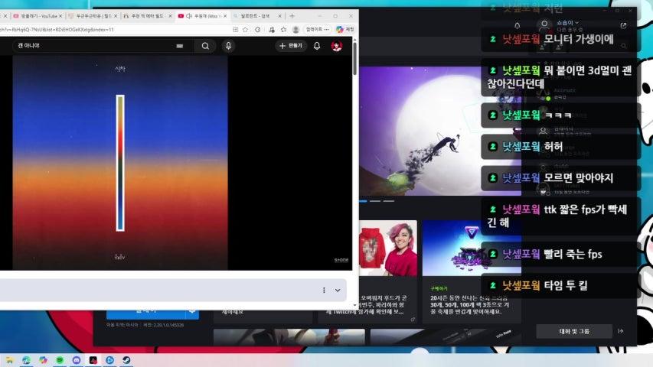This screenshot has height=367, width=653.
Task: Open the Steam icon in taskbar
Action: (126, 360)
